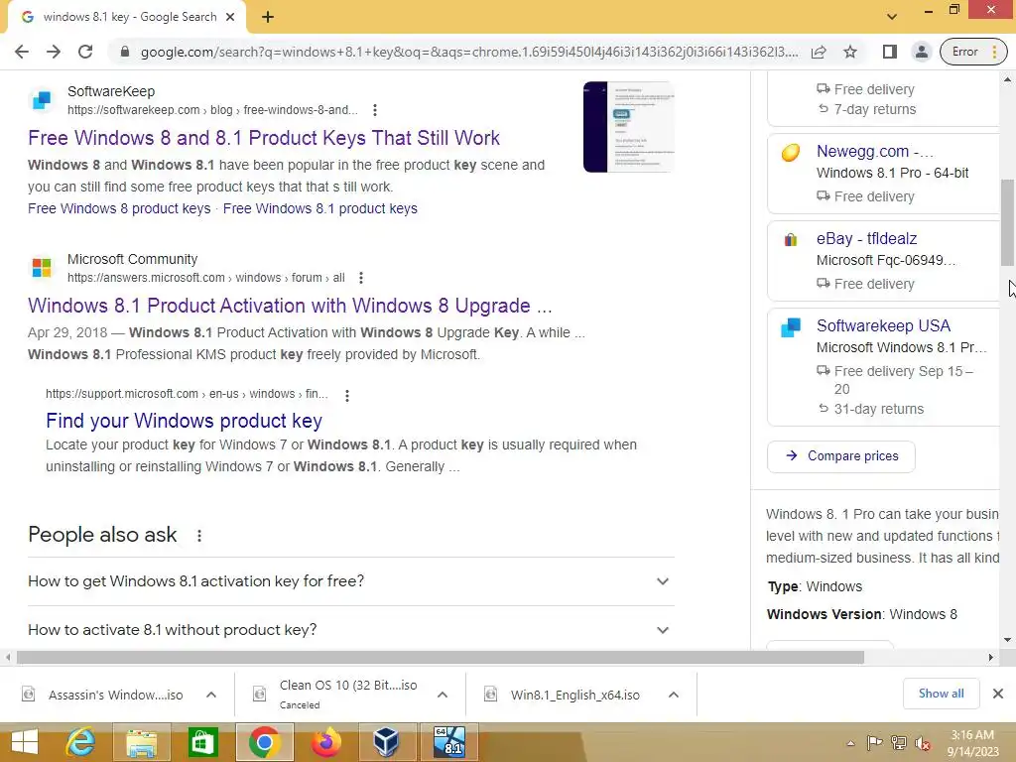
Task: Reload the Google search page
Action: click(x=85, y=52)
